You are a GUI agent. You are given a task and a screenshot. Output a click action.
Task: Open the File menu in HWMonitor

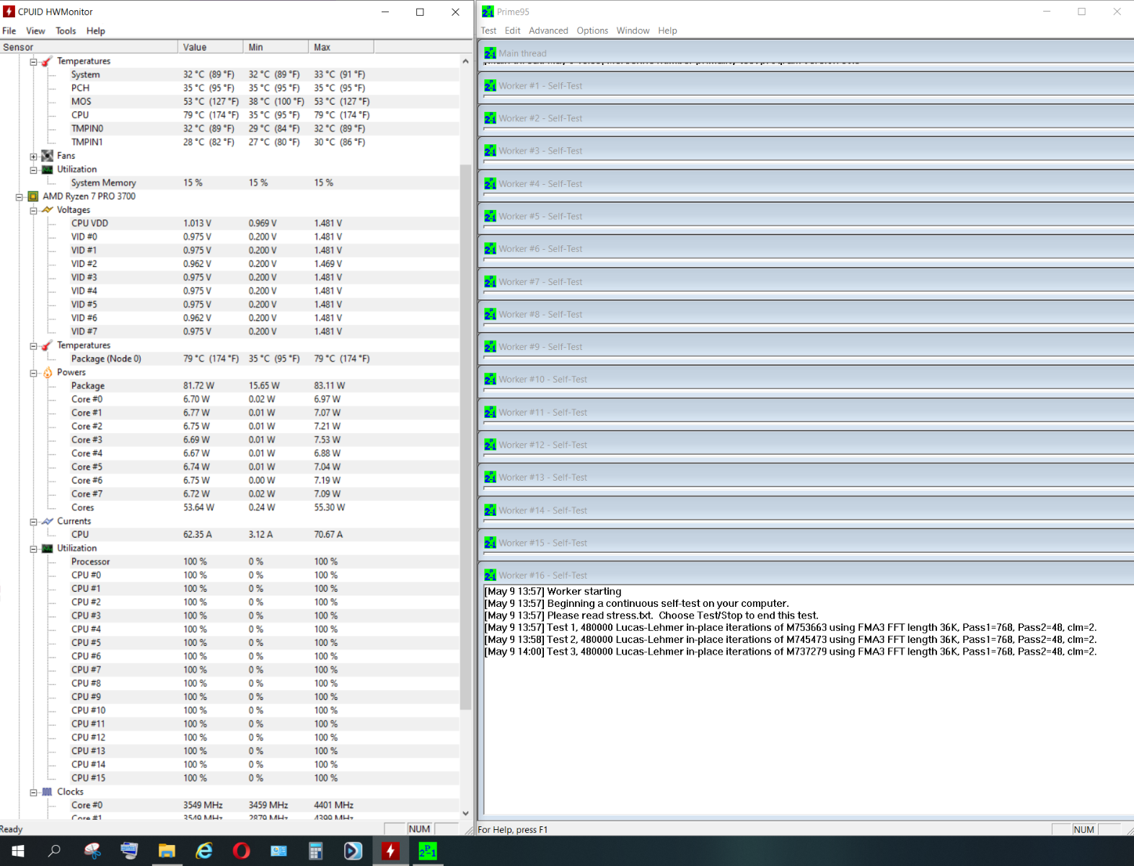tap(9, 31)
